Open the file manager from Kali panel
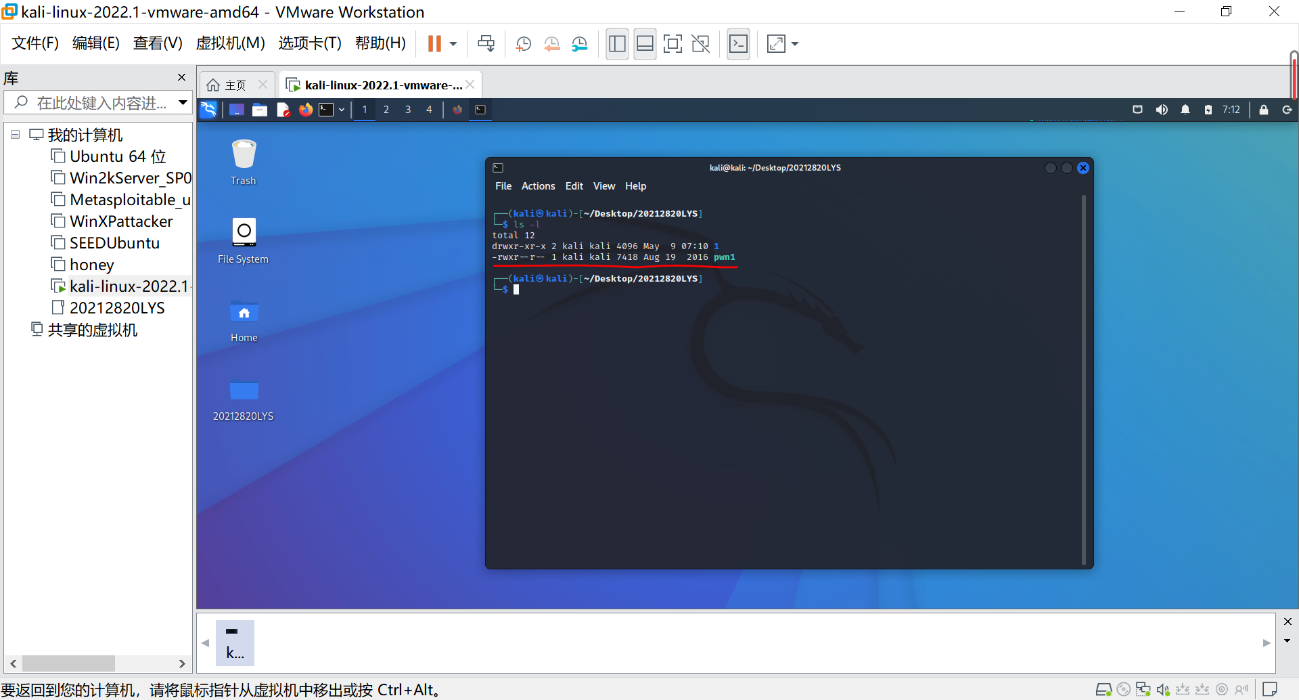The image size is (1299, 700). pyautogui.click(x=260, y=110)
